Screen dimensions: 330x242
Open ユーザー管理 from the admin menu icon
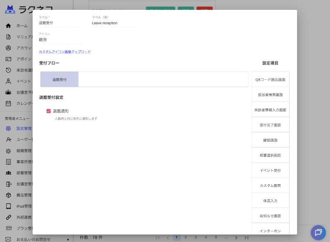tap(7, 140)
